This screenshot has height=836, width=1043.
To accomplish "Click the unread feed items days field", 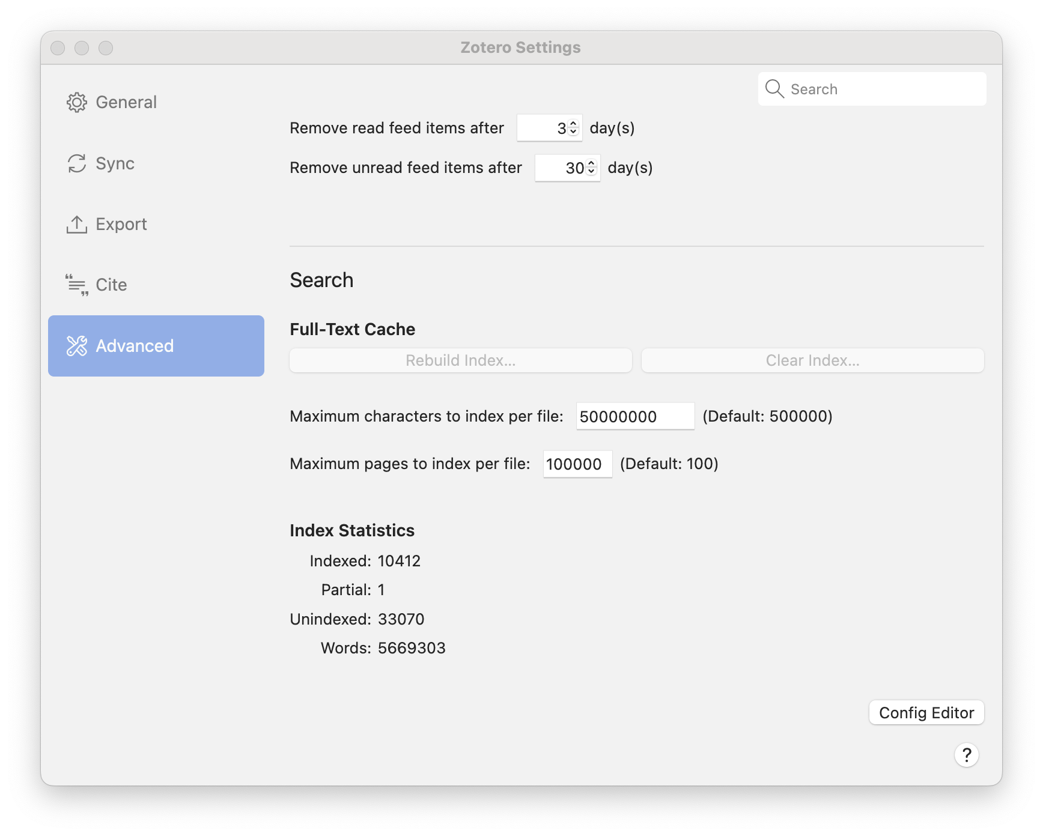I will [567, 168].
